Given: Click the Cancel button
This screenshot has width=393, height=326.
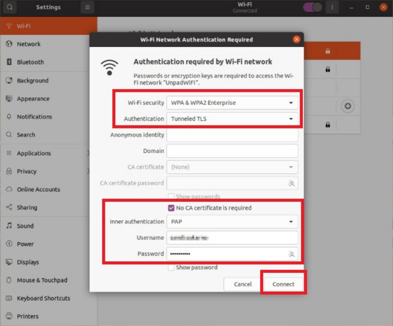Looking at the screenshot, I should [243, 284].
